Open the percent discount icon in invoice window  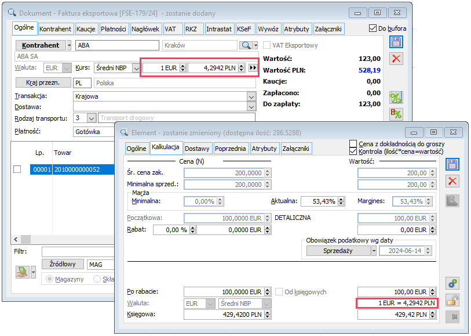(x=396, y=97)
